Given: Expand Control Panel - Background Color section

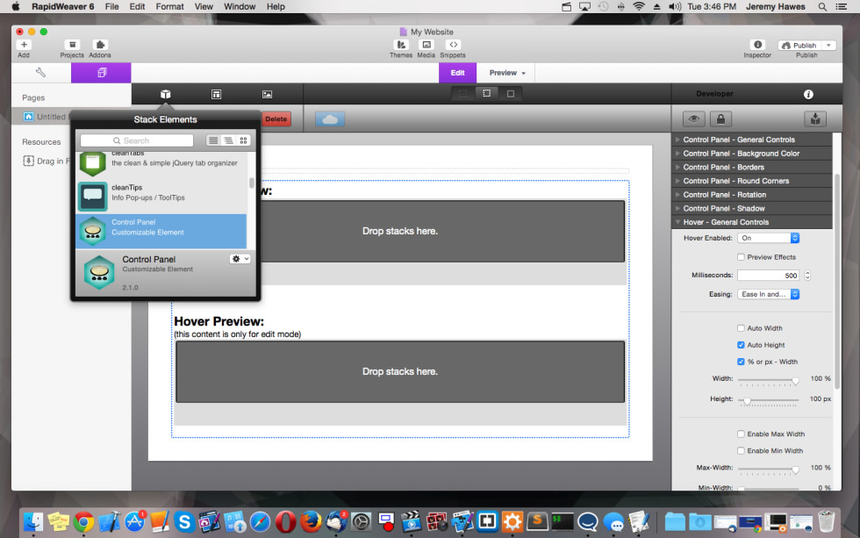Looking at the screenshot, I should click(x=752, y=154).
